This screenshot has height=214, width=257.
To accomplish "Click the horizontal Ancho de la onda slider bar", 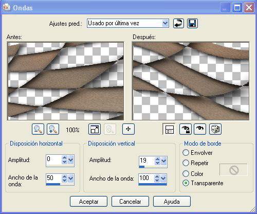I will click(60, 184).
